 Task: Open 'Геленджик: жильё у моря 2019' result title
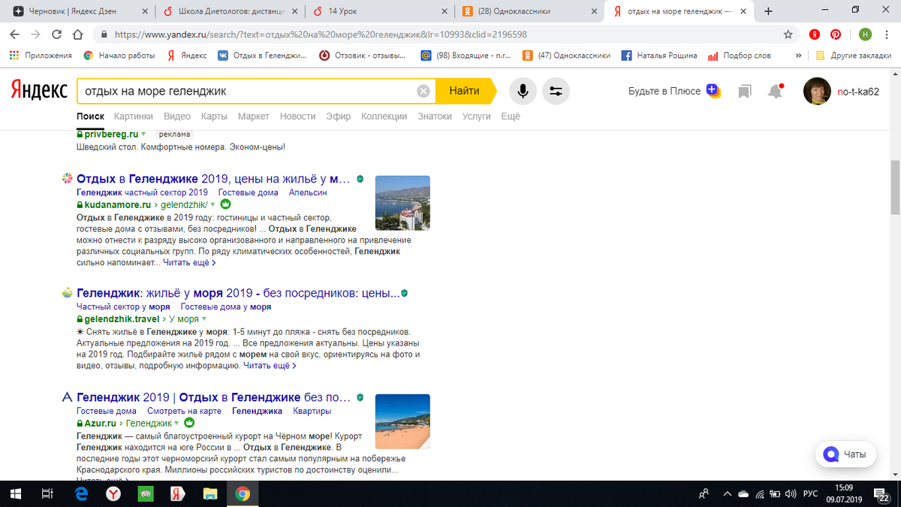(238, 294)
